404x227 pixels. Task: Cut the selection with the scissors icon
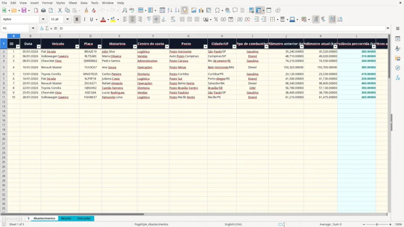coord(60,10)
